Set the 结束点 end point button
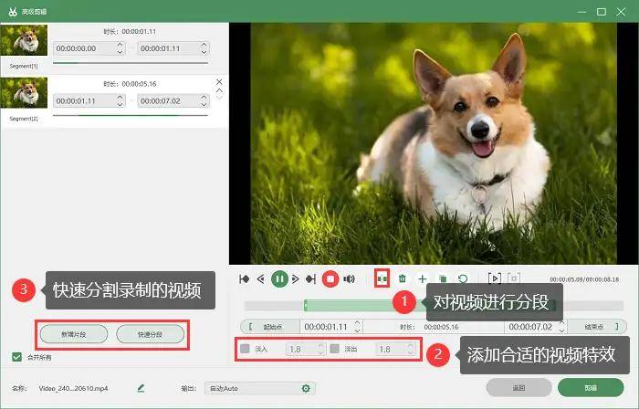Screen dimensions: 639x409 pos(597,327)
